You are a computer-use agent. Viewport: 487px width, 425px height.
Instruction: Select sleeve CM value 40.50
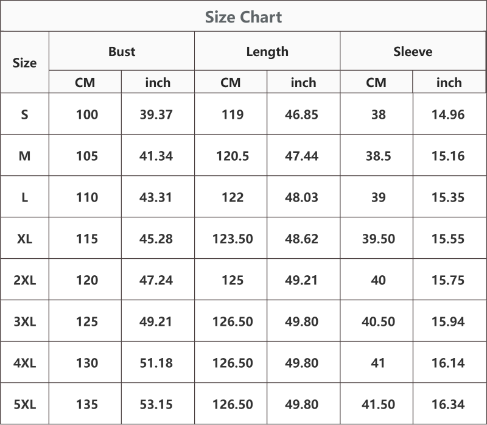click(x=378, y=321)
